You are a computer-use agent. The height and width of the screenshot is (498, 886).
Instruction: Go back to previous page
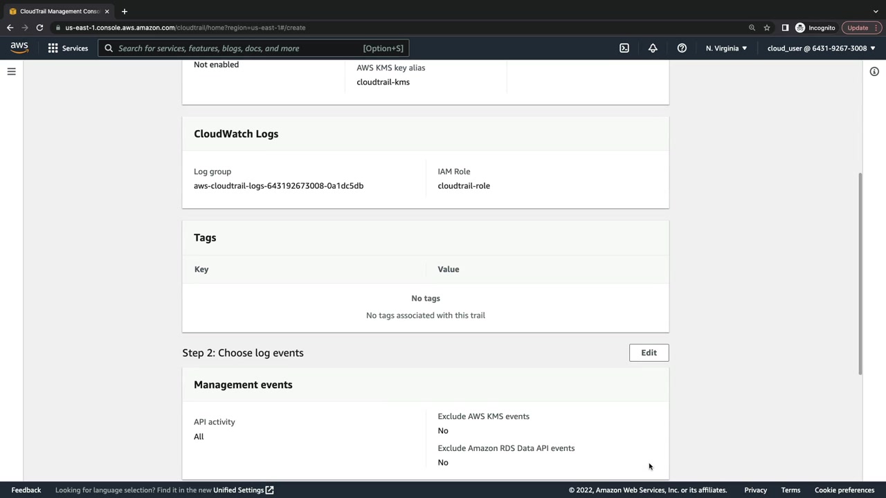pos(10,28)
